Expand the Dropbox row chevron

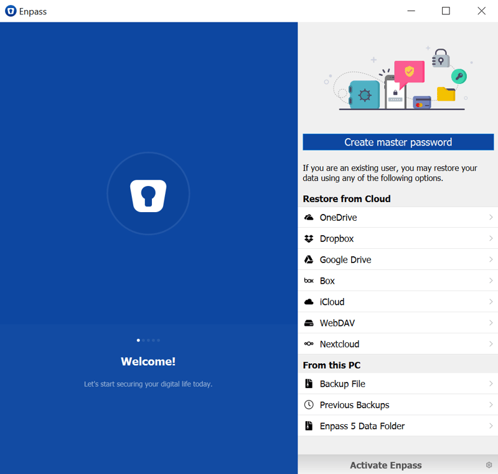(491, 238)
